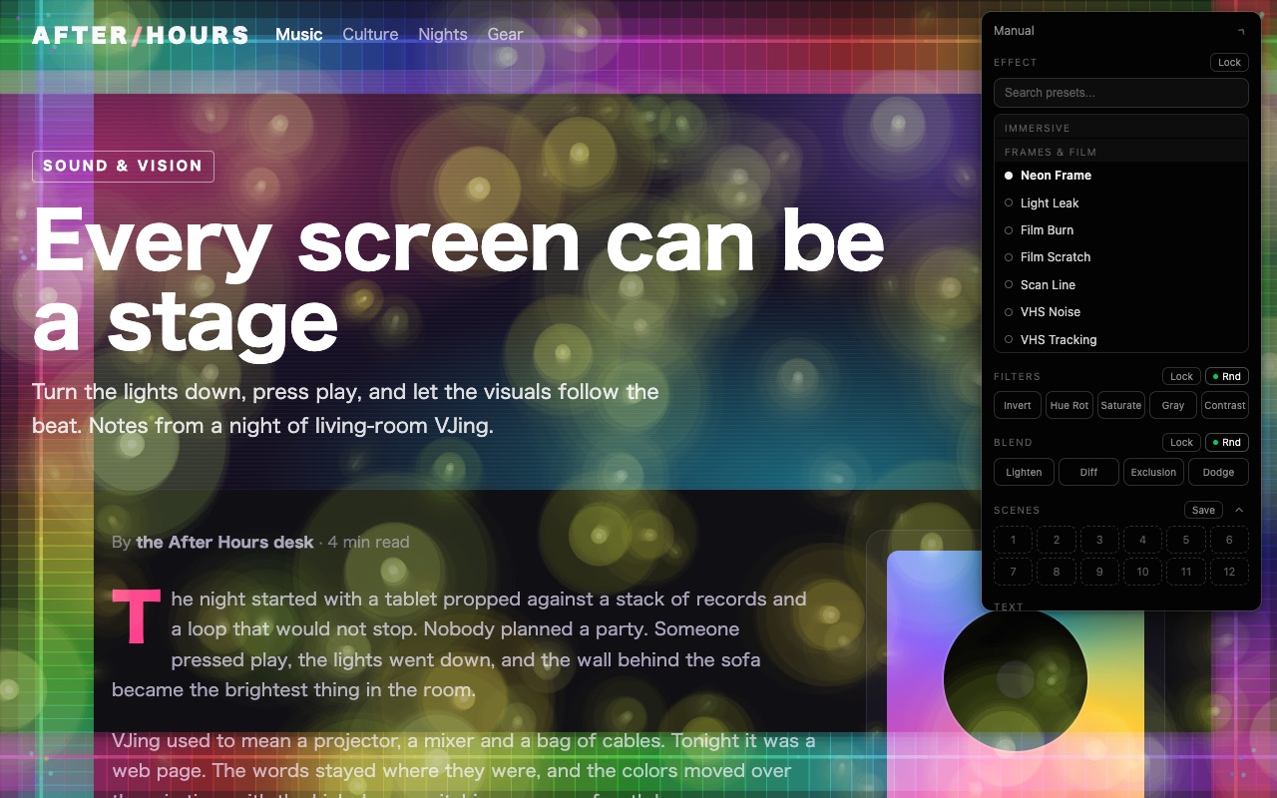This screenshot has width=1277, height=798.
Task: Toggle Rnd in the Blend section
Action: [x=1227, y=442]
